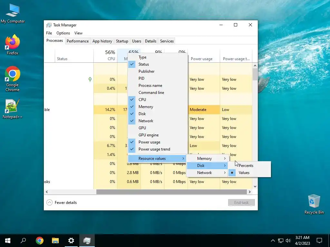
Task: Sort by the Power usage column header
Action: [204, 56]
